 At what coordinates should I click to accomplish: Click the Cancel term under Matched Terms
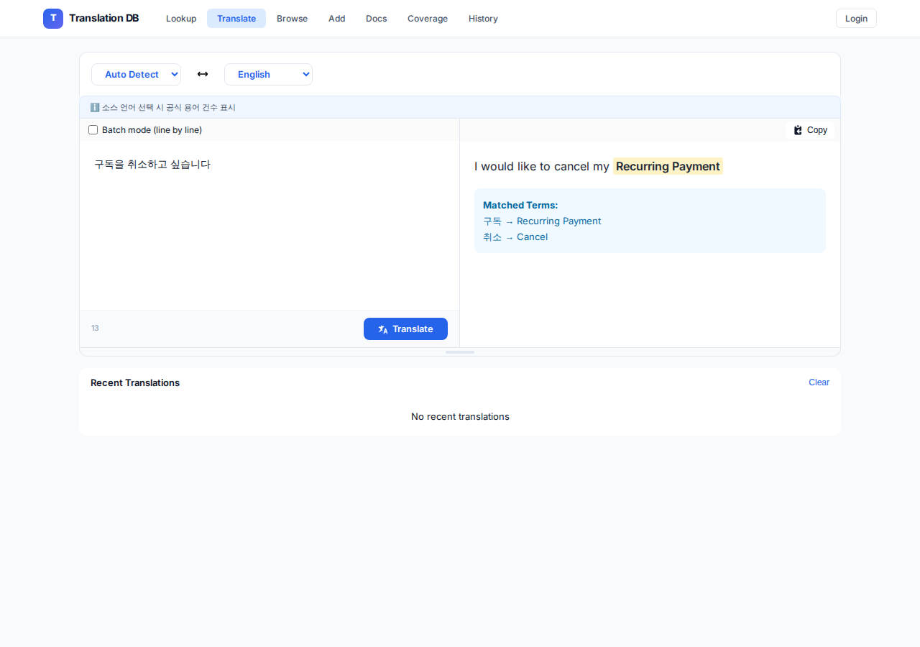coord(532,237)
